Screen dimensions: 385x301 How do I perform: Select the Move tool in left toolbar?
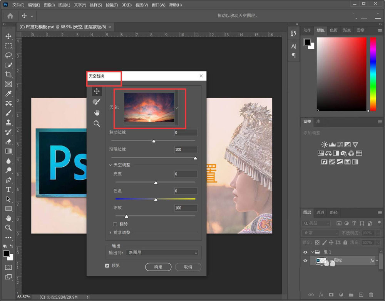(8, 36)
